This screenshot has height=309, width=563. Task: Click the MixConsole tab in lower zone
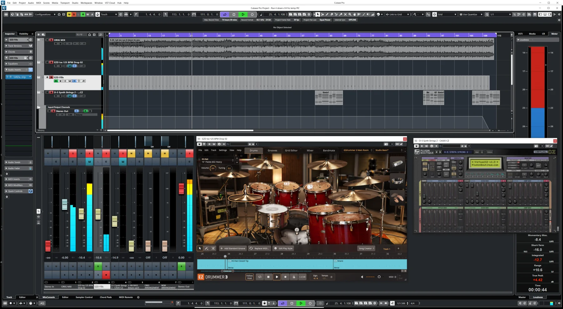click(48, 297)
